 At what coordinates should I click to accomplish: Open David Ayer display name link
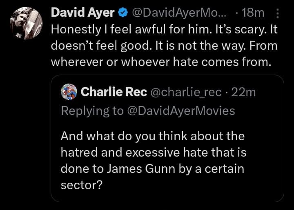tap(82, 13)
